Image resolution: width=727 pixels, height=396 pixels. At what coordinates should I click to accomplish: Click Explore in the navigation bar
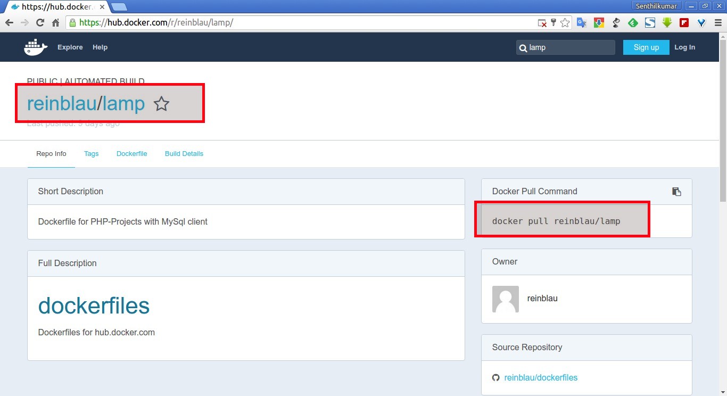[x=70, y=47]
